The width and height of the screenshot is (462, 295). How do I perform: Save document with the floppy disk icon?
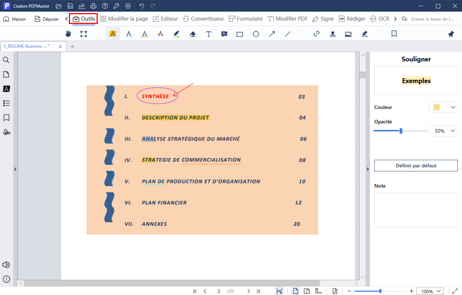70,6
